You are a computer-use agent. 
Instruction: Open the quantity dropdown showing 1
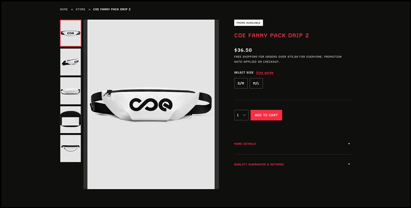241,115
